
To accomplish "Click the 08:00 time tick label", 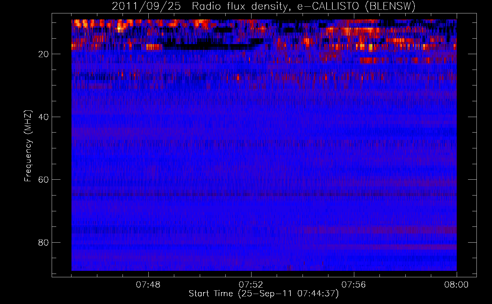I will 456,285.
